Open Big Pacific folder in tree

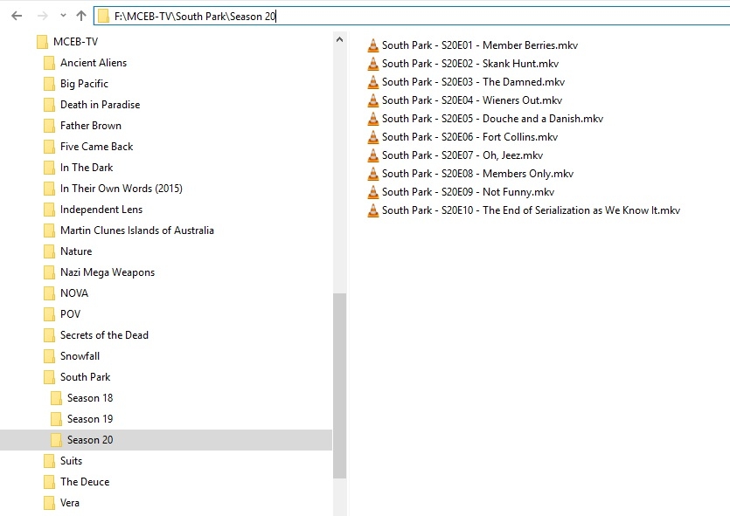84,84
